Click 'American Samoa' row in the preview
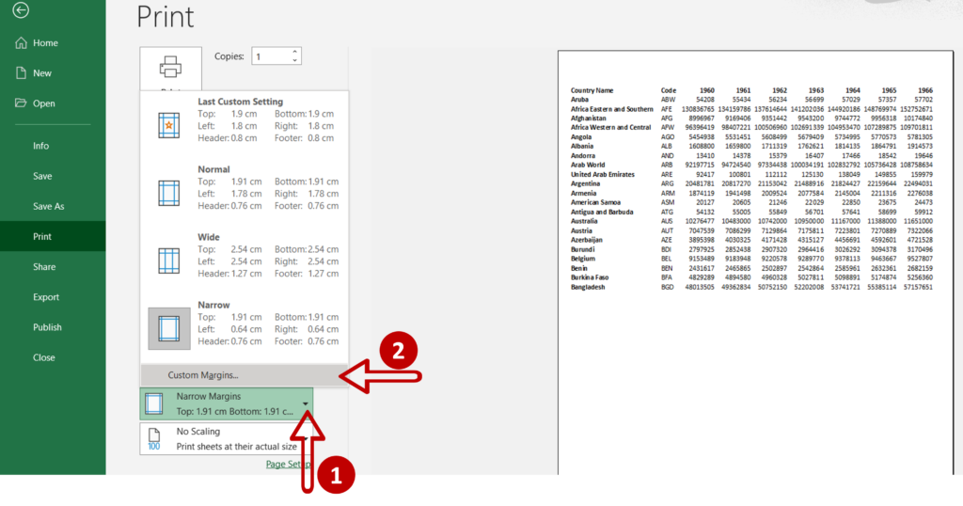Image resolution: width=963 pixels, height=506 pixels. 595,202
